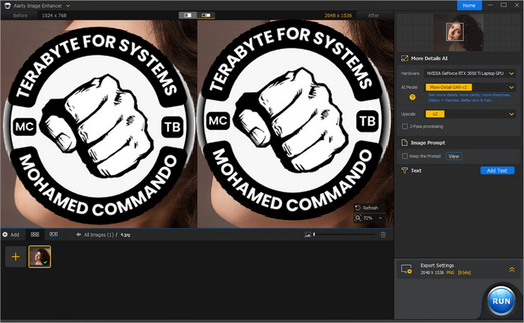This screenshot has height=323, width=524.
Task: Expand the Export Settings panel
Action: point(512,269)
